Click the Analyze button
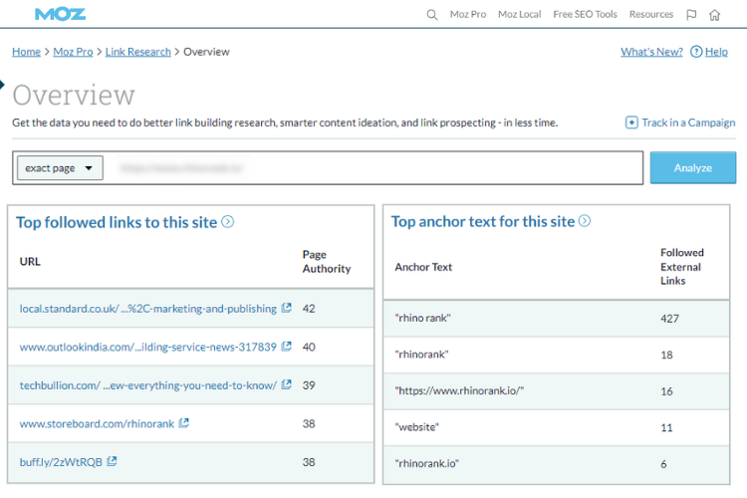 click(x=692, y=167)
